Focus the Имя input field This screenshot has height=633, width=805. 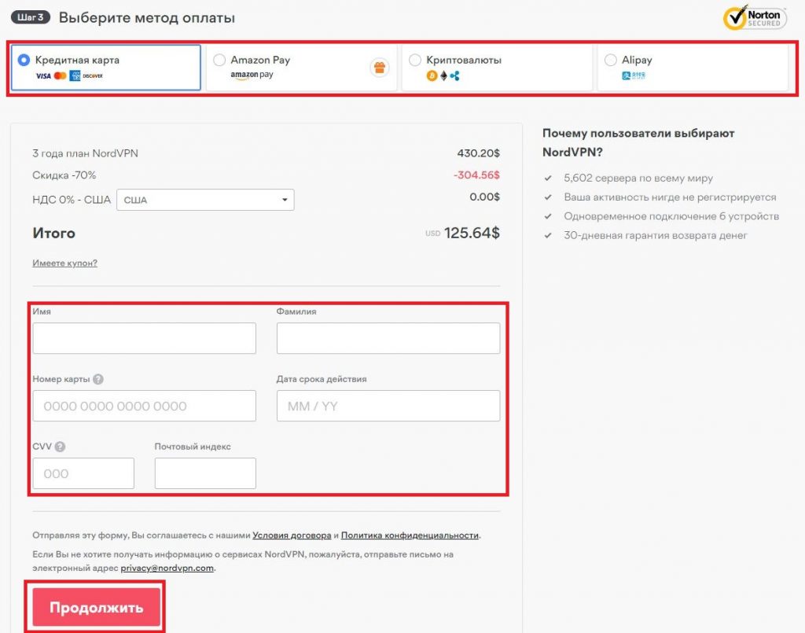(x=145, y=338)
